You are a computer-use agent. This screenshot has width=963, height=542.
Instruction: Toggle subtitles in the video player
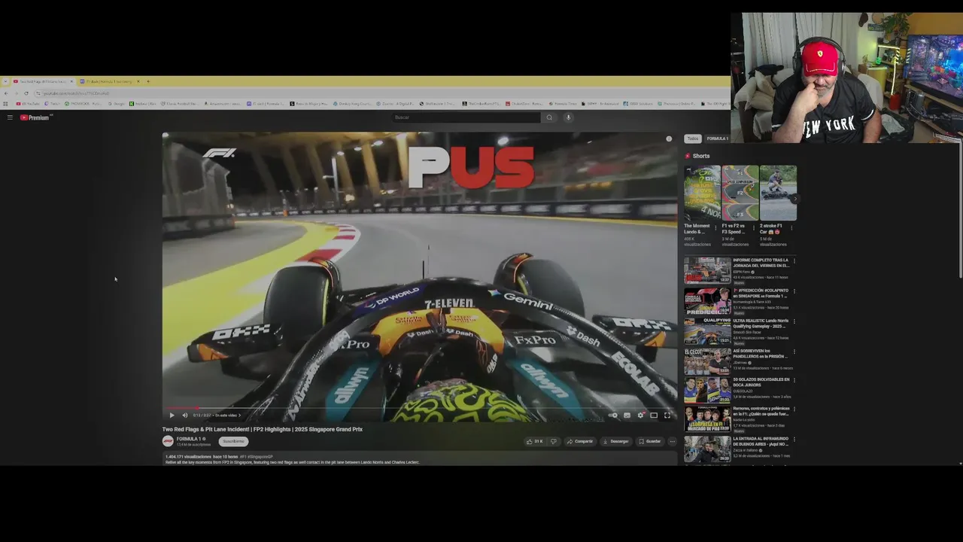point(627,415)
